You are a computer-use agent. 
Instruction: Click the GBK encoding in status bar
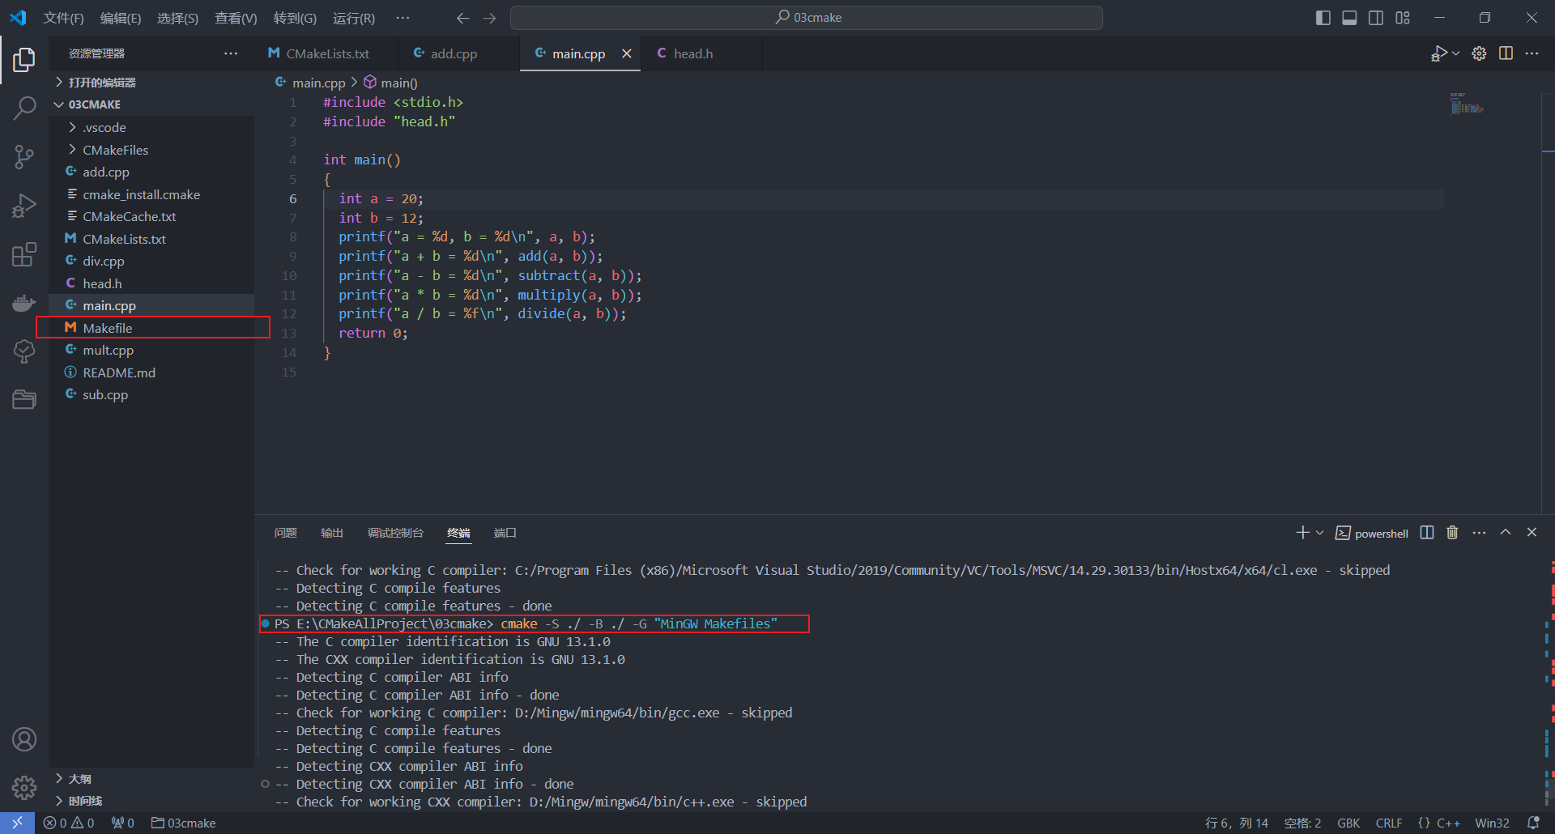(x=1348, y=823)
